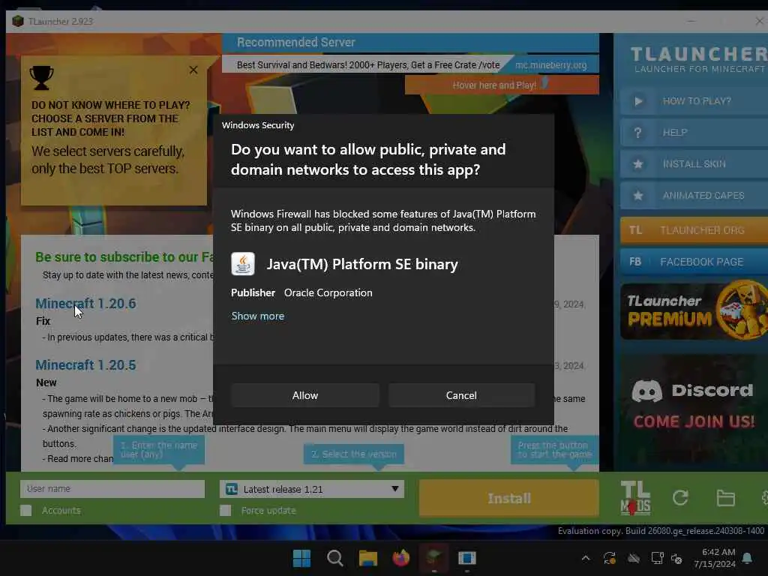Image resolution: width=768 pixels, height=576 pixels.
Task: Open the Windows Start menu
Action: click(x=301, y=558)
